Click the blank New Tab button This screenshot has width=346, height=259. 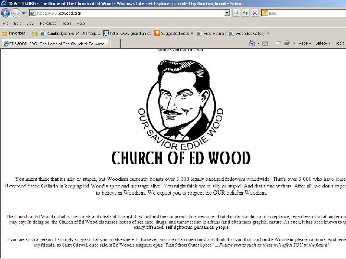point(115,44)
